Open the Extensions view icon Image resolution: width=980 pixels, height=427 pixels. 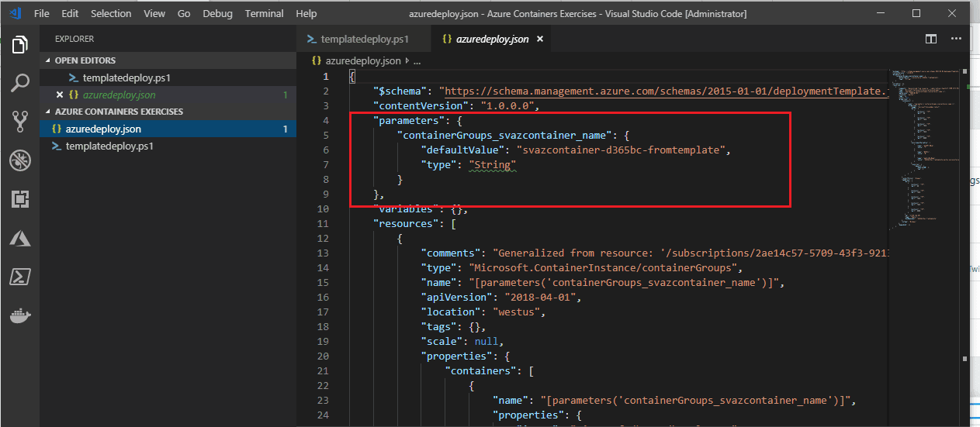click(x=19, y=199)
